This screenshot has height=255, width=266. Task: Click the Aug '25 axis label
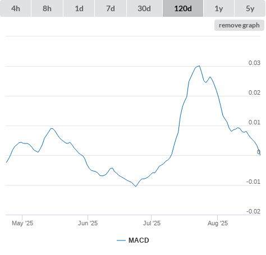click(x=218, y=223)
